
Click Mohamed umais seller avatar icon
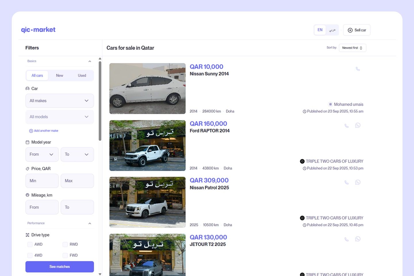pyautogui.click(x=331, y=104)
